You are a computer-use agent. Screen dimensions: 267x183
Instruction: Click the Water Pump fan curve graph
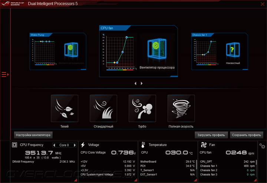tap(44, 52)
